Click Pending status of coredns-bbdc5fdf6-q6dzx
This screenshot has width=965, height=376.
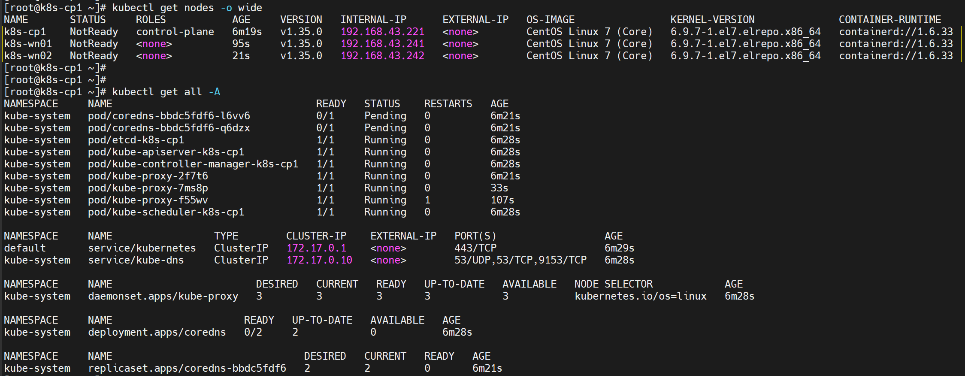coord(385,128)
